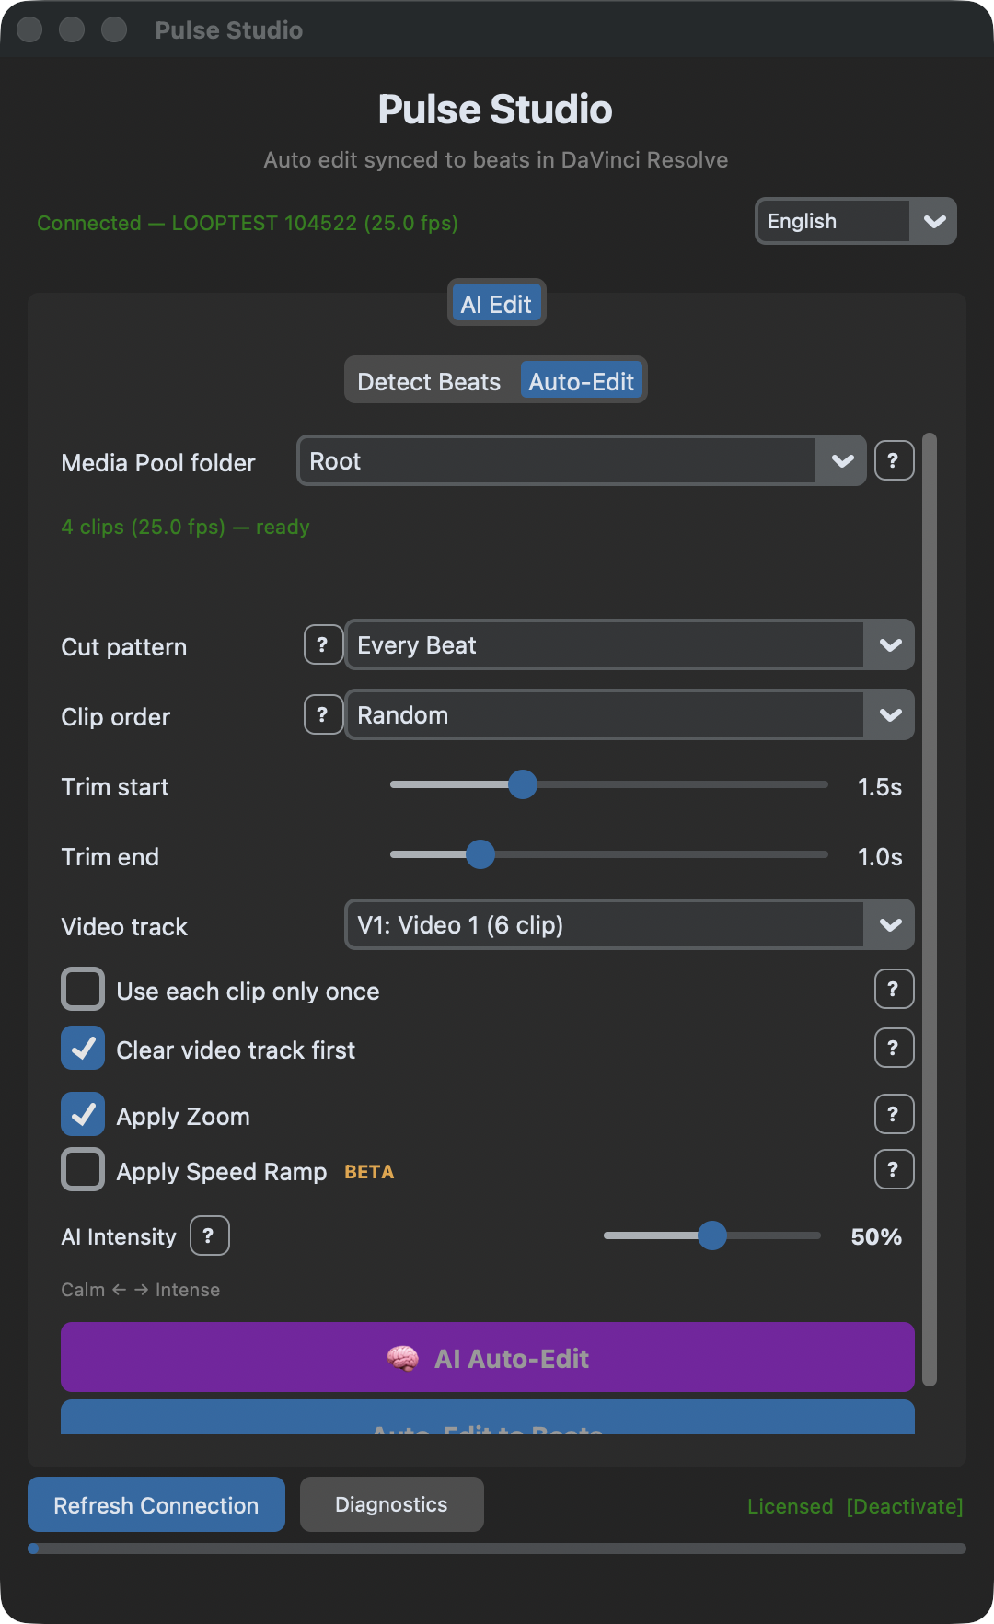Viewport: 994px width, 1624px height.
Task: Click the '4 clips (25.0 fps) — ready' status
Action: pos(185,527)
